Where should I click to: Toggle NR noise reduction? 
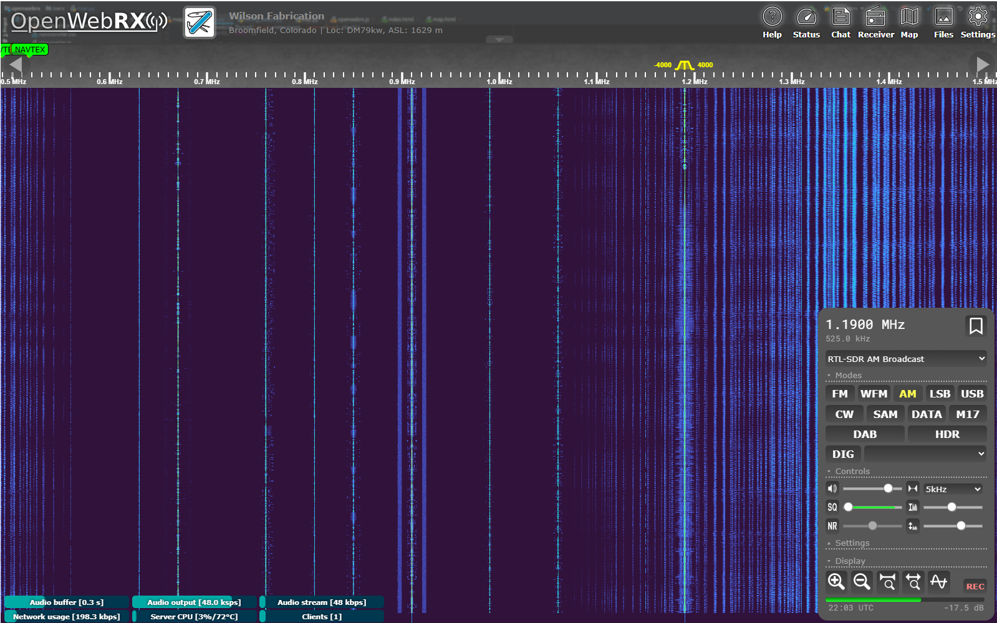pyautogui.click(x=832, y=526)
